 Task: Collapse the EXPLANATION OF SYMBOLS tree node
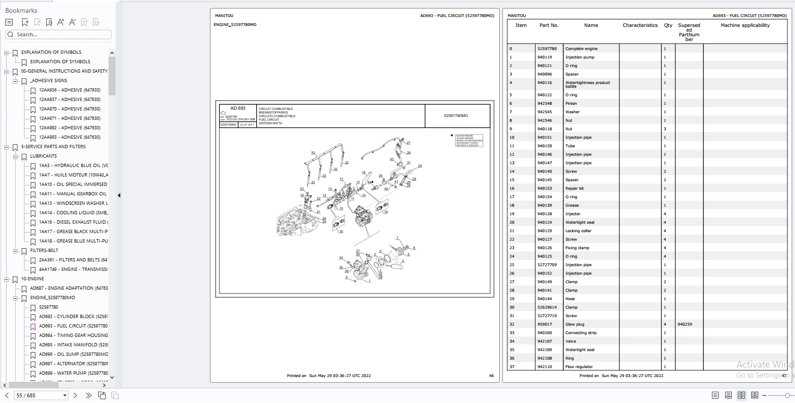[x=7, y=53]
